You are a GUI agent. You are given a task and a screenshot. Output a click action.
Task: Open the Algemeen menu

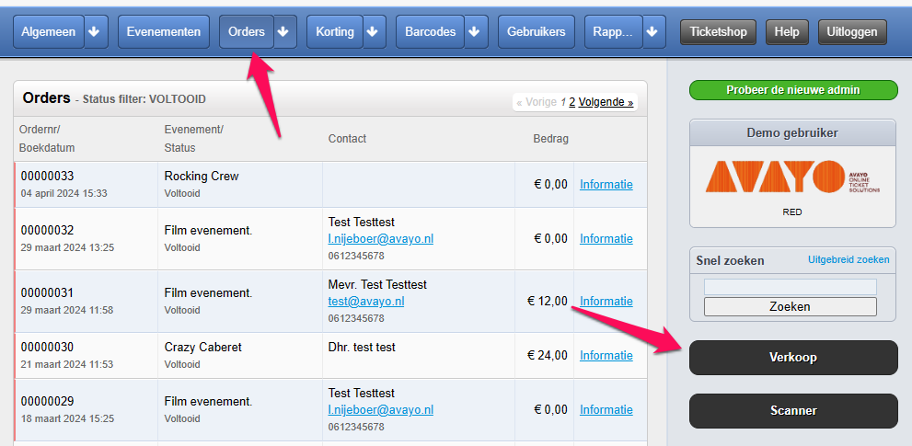pos(49,32)
